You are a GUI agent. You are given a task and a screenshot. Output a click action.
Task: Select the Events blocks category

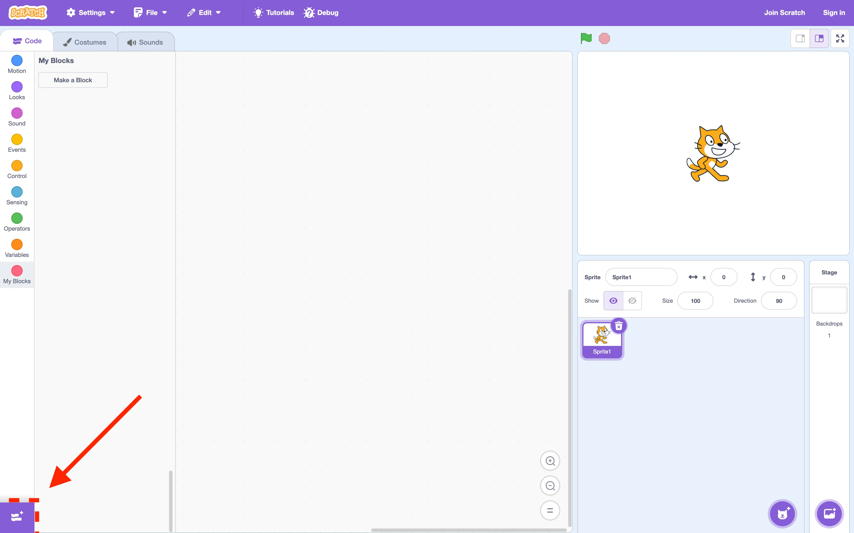(x=16, y=143)
